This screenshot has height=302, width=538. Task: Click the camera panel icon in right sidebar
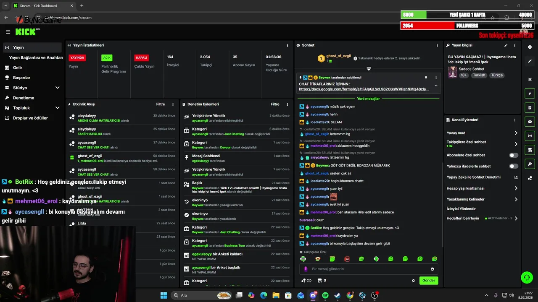click(530, 150)
